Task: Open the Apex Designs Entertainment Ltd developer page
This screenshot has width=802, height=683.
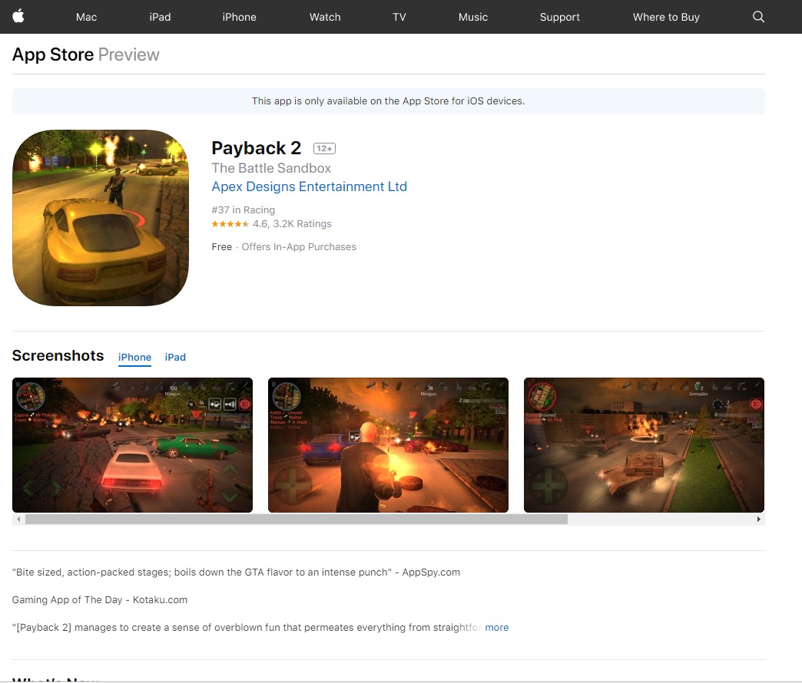Action: (x=309, y=186)
